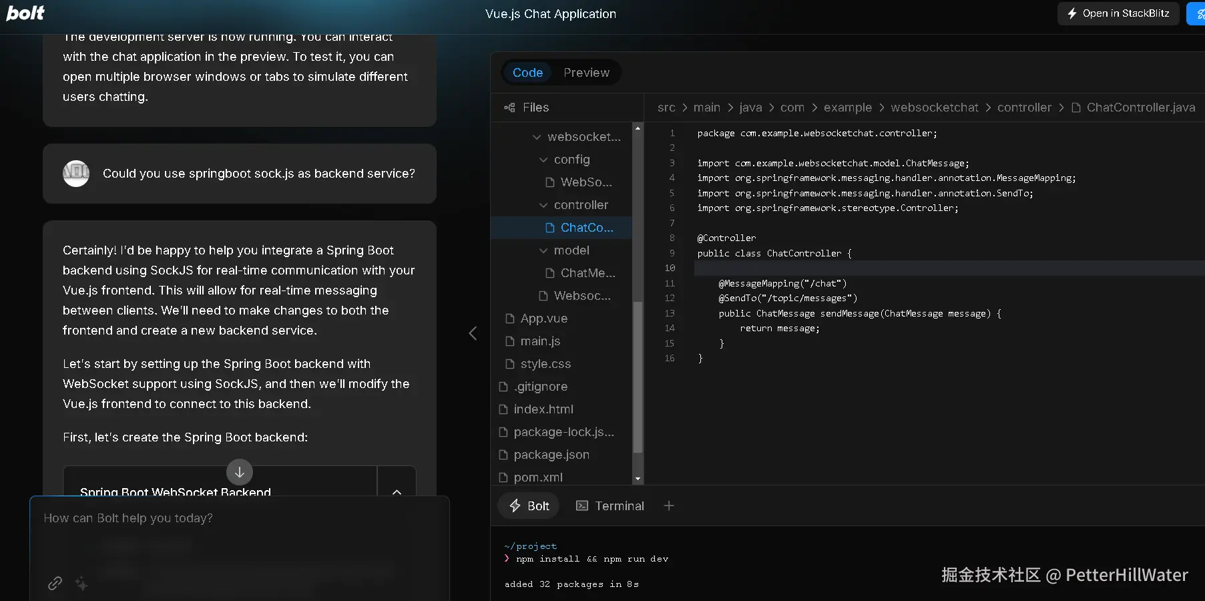Open the ChatMe... file
This screenshot has height=601, width=1205.
pyautogui.click(x=580, y=273)
